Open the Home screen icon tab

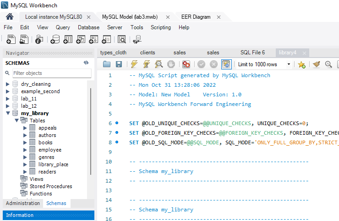click(10, 16)
